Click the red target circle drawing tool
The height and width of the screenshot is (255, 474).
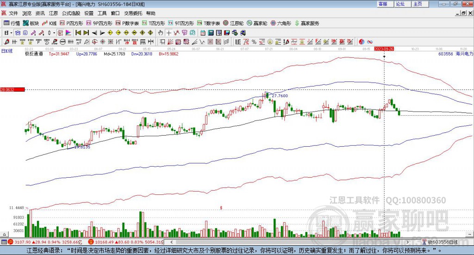click(94, 42)
